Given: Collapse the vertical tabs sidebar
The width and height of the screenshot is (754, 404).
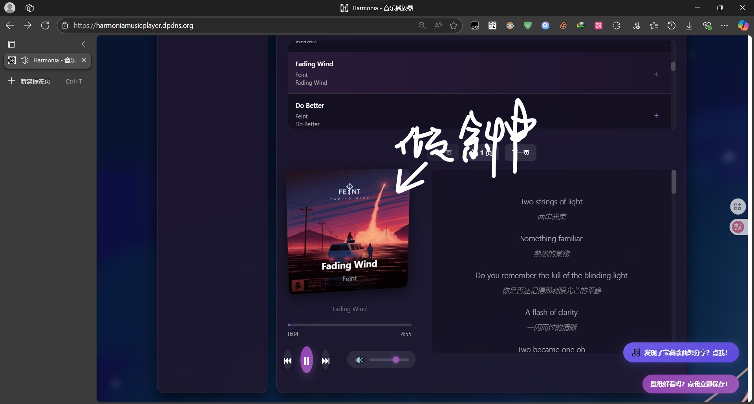Looking at the screenshot, I should (x=83, y=44).
